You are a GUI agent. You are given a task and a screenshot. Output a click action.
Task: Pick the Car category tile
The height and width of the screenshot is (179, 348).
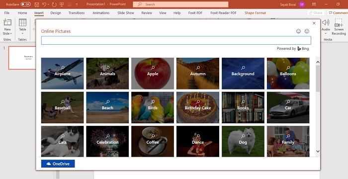pos(288,107)
